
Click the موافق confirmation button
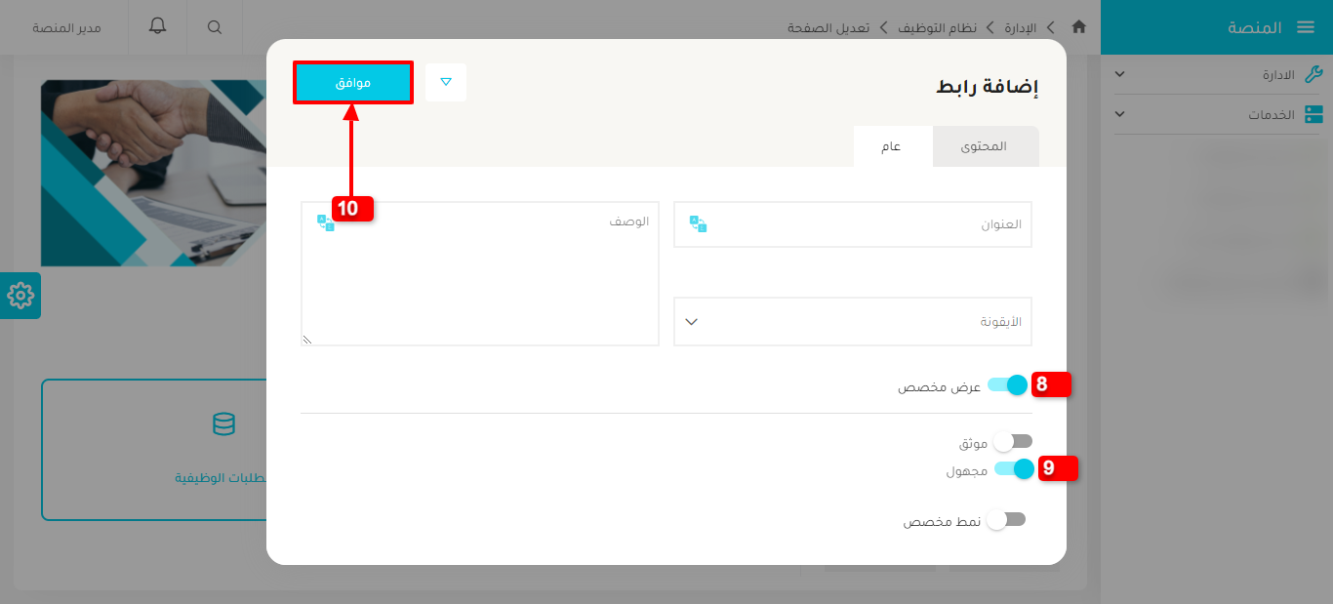coord(352,82)
